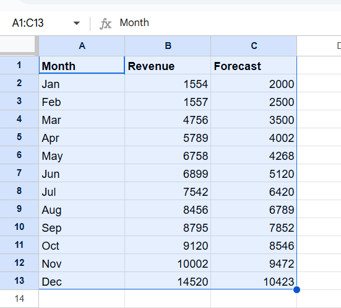
Task: Select row 7 header
Action: pyautogui.click(x=19, y=173)
